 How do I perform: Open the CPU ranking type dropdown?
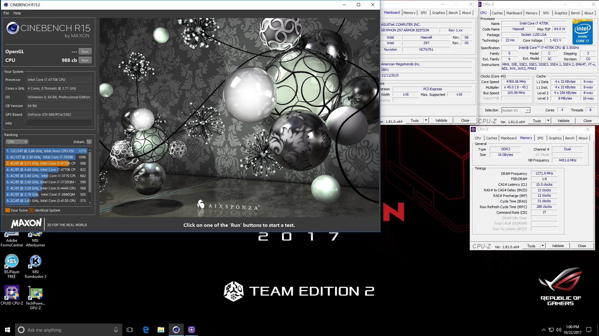point(17,142)
